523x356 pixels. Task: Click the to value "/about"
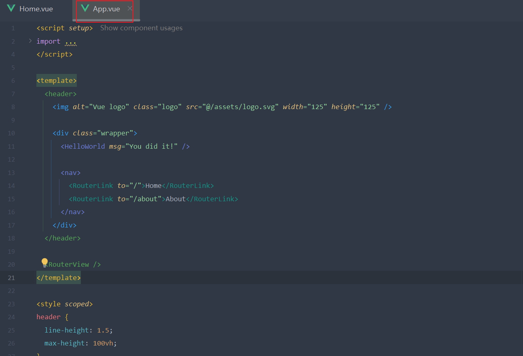tap(146, 199)
